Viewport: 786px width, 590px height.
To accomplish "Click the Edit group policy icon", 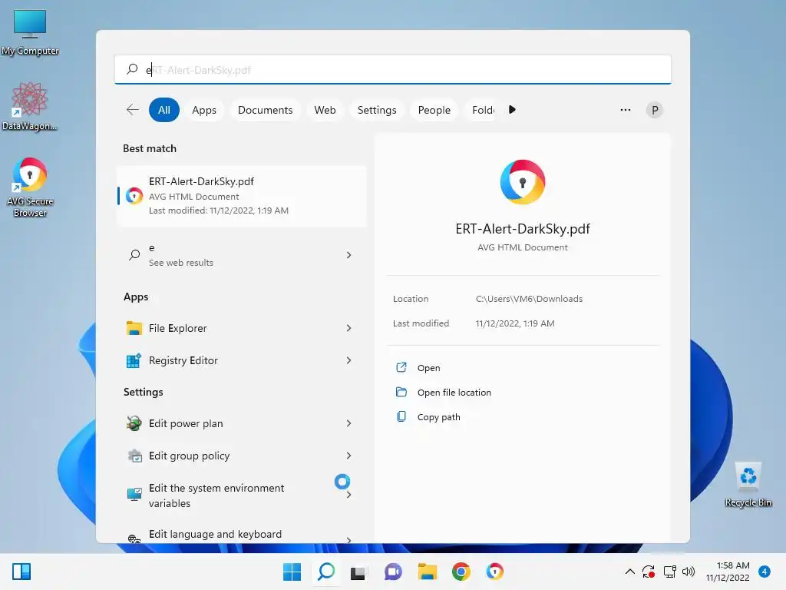I will coord(134,456).
